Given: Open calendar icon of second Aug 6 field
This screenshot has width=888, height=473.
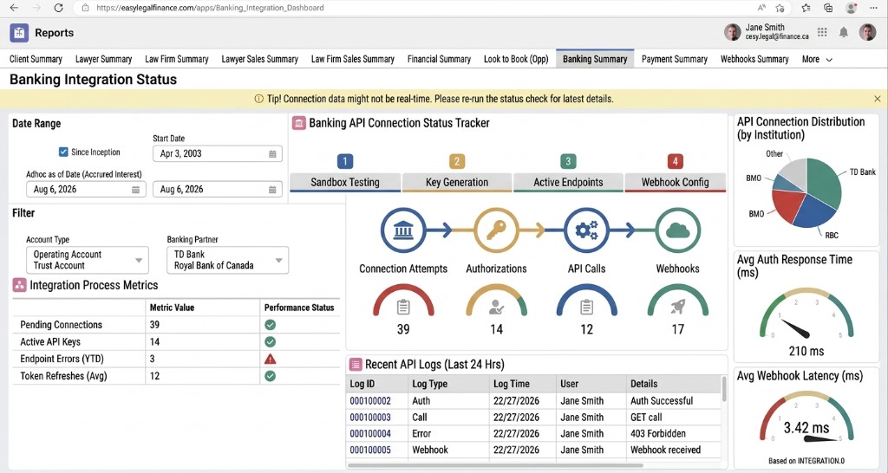Looking at the screenshot, I should (x=272, y=190).
